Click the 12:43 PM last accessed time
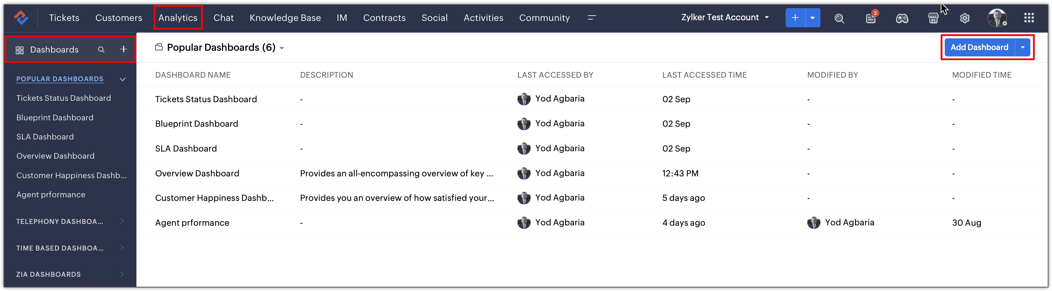The image size is (1052, 291). point(680,174)
